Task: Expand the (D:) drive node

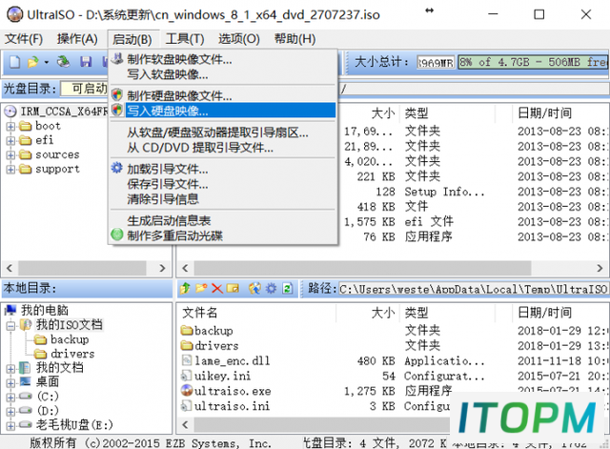Action: (10, 411)
